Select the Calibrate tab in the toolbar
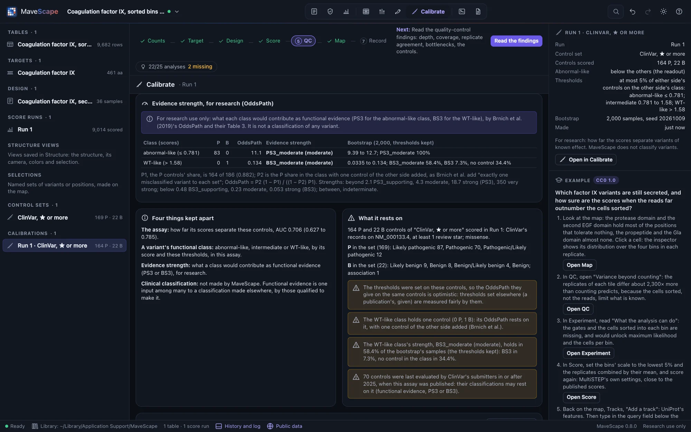 coord(428,11)
